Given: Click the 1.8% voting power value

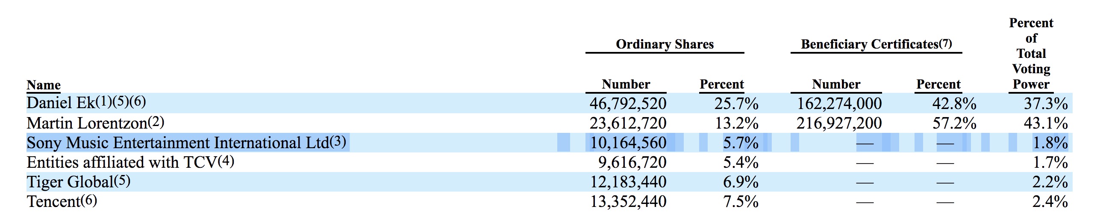Looking at the screenshot, I should [1050, 142].
